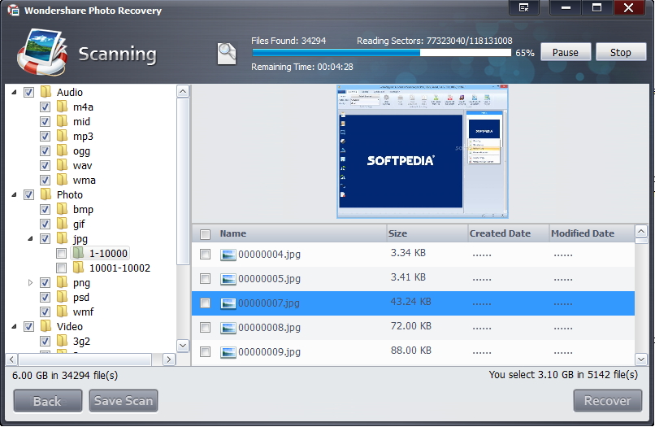Click the 1-10000 folder icon
The height and width of the screenshot is (427, 655).
point(79,253)
